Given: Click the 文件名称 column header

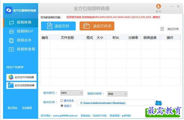Looking at the screenshot, I should [68, 38].
